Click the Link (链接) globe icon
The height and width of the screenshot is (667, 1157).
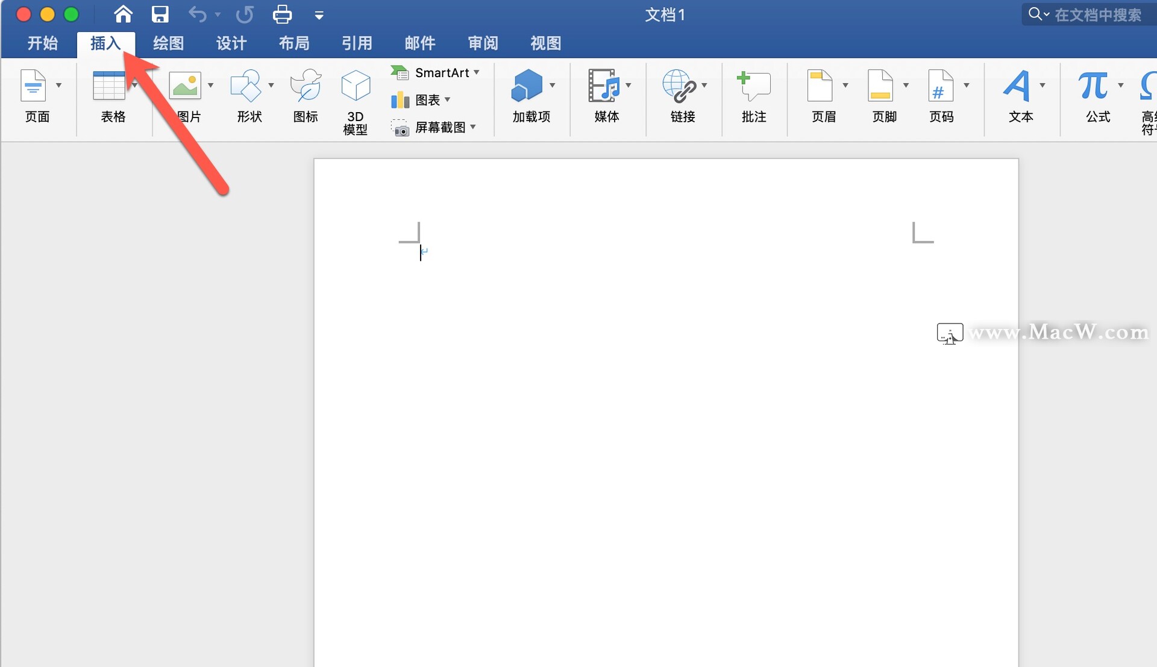679,86
